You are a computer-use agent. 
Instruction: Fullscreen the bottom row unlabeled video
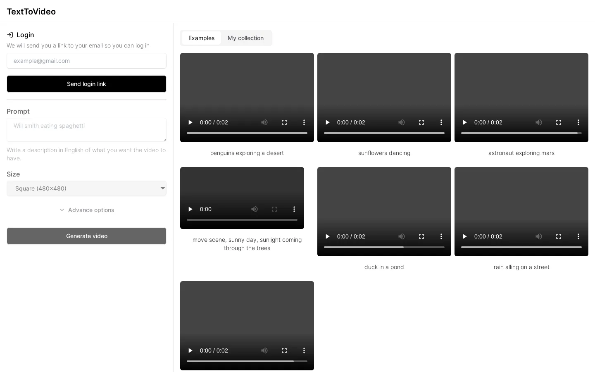point(284,351)
